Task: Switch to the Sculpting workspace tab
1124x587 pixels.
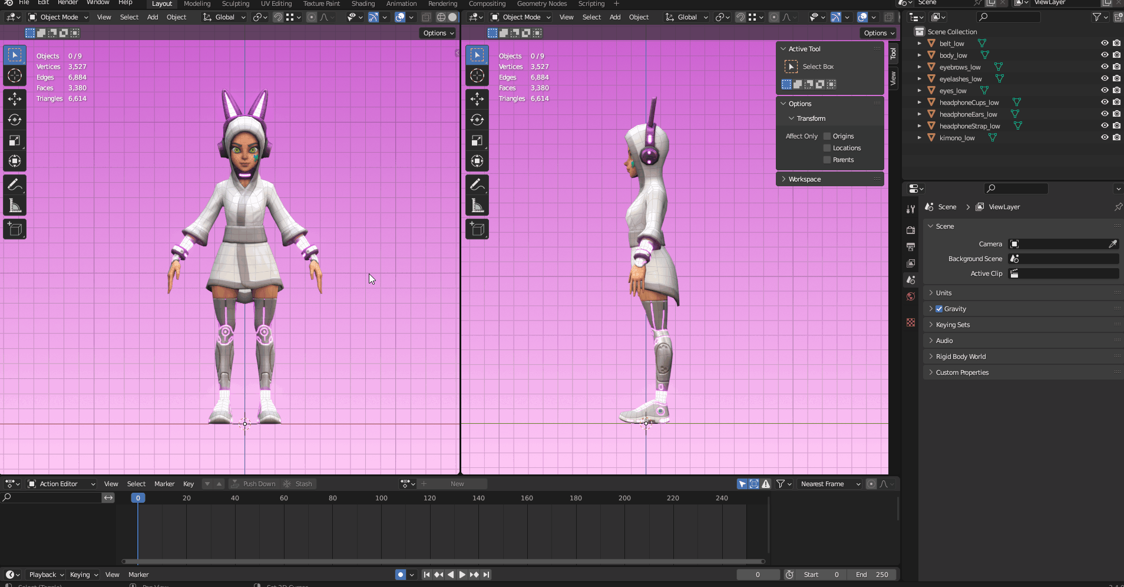Action: [236, 4]
